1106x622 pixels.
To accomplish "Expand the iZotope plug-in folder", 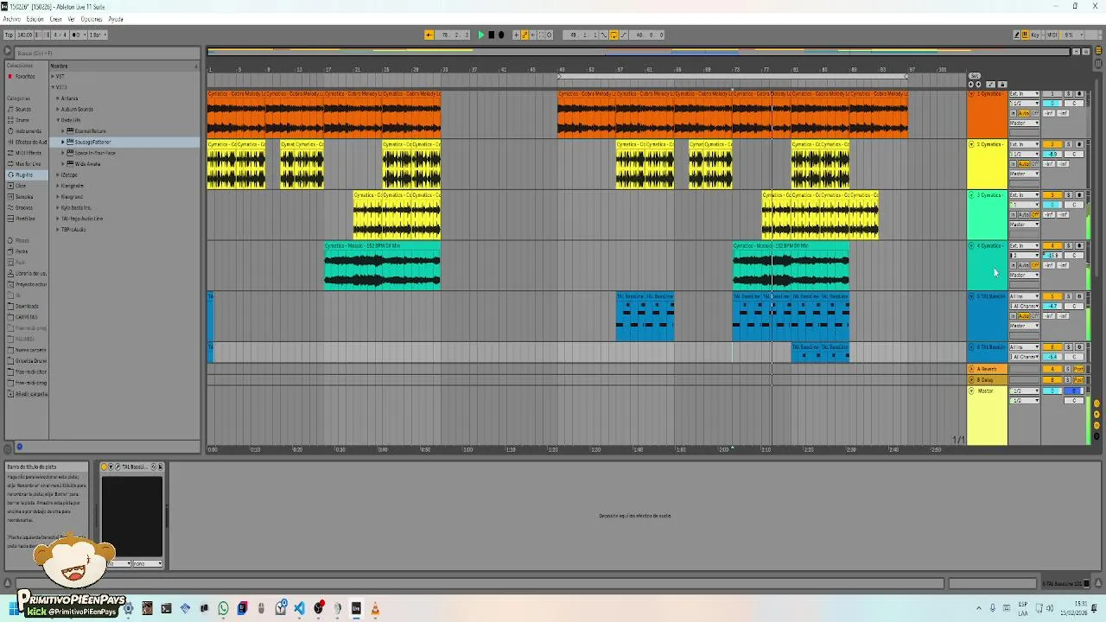I will click(58, 175).
